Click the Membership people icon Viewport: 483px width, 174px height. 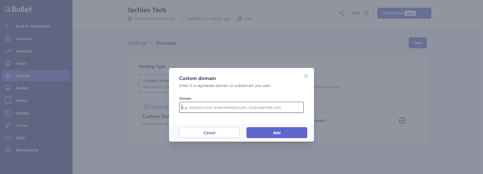pyautogui.click(x=8, y=150)
